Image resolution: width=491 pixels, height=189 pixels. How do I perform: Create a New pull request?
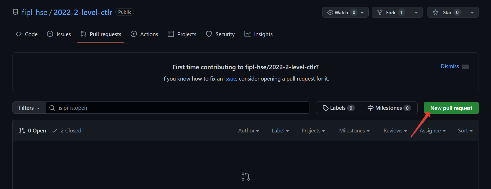point(451,108)
